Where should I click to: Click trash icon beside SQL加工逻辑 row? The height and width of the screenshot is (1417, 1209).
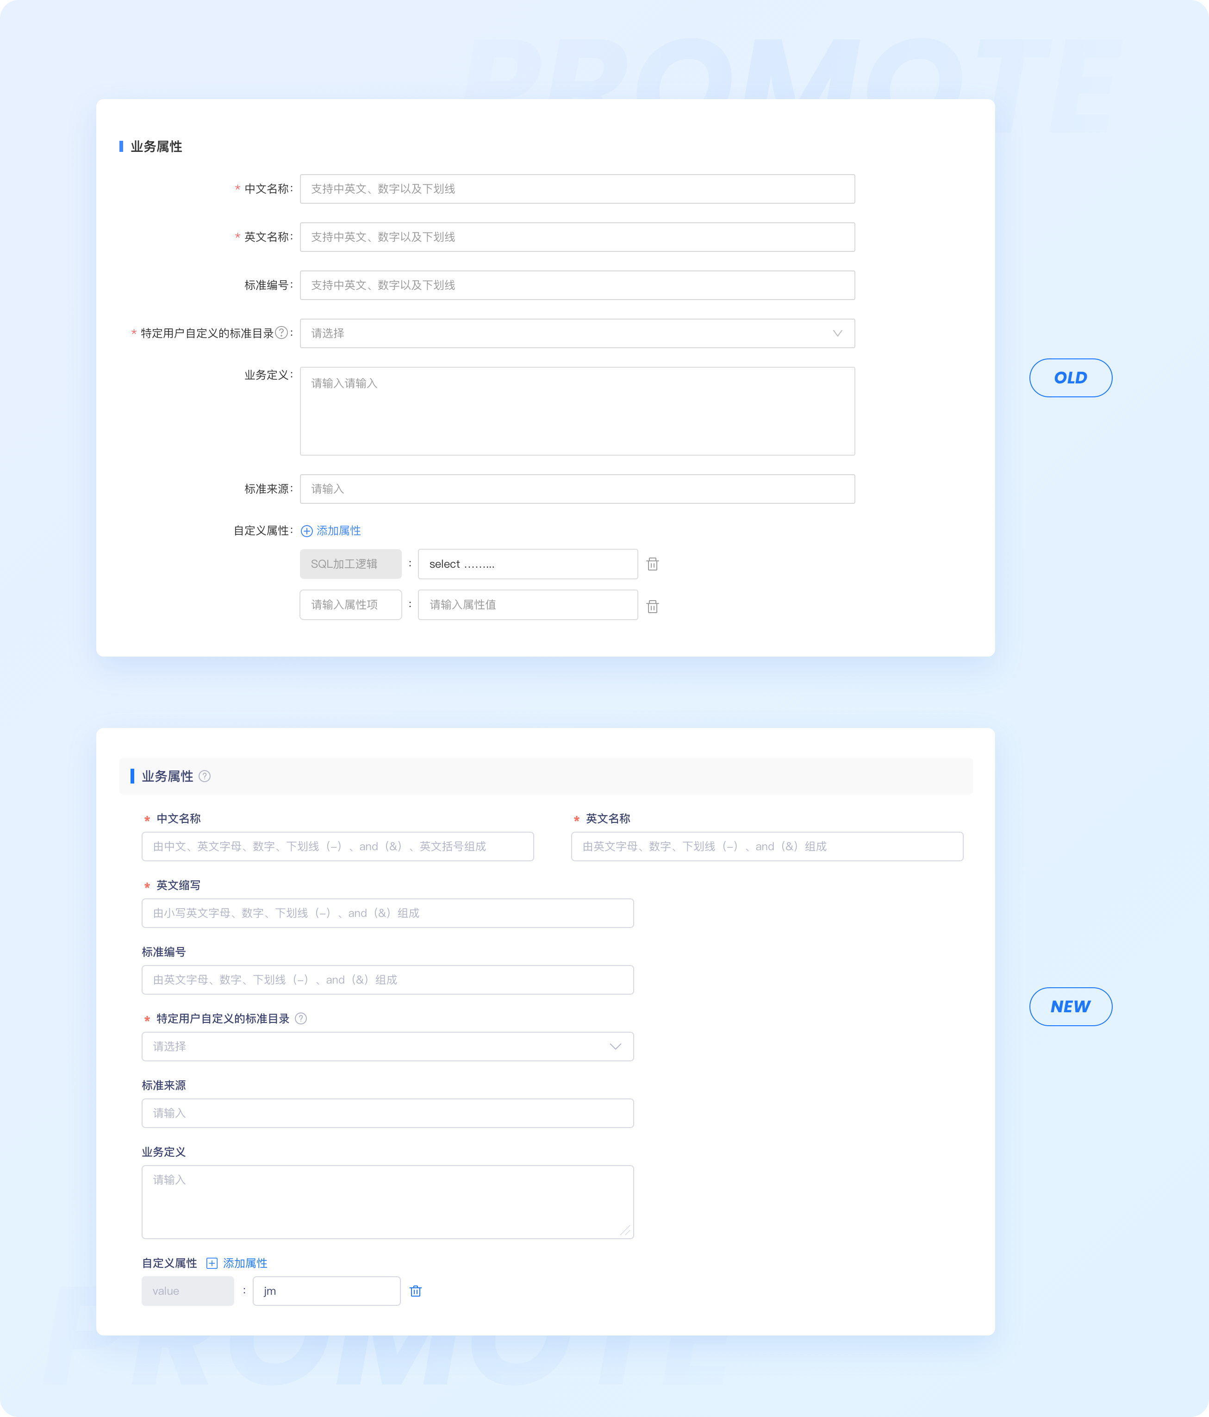coord(653,564)
